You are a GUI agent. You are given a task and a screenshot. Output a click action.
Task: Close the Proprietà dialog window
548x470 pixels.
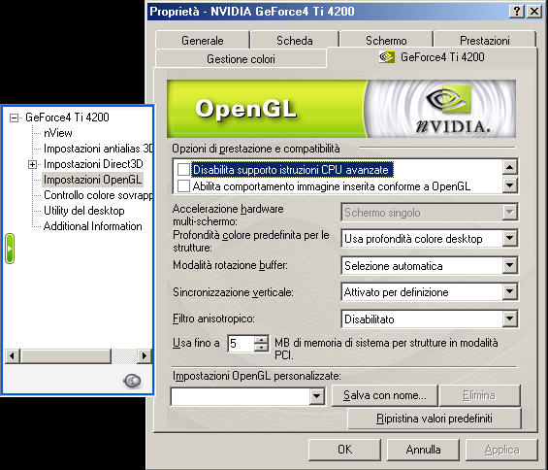pyautogui.click(x=534, y=12)
